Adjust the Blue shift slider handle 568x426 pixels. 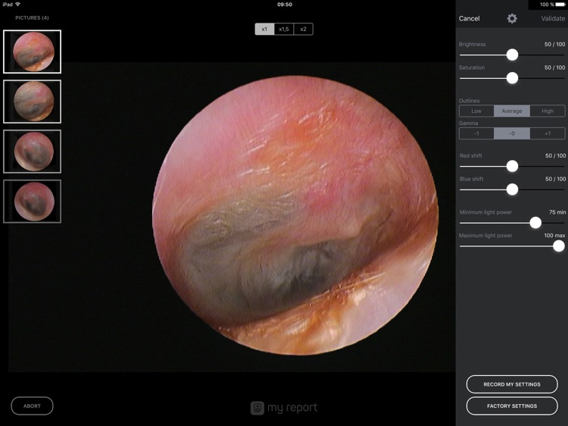coord(512,190)
